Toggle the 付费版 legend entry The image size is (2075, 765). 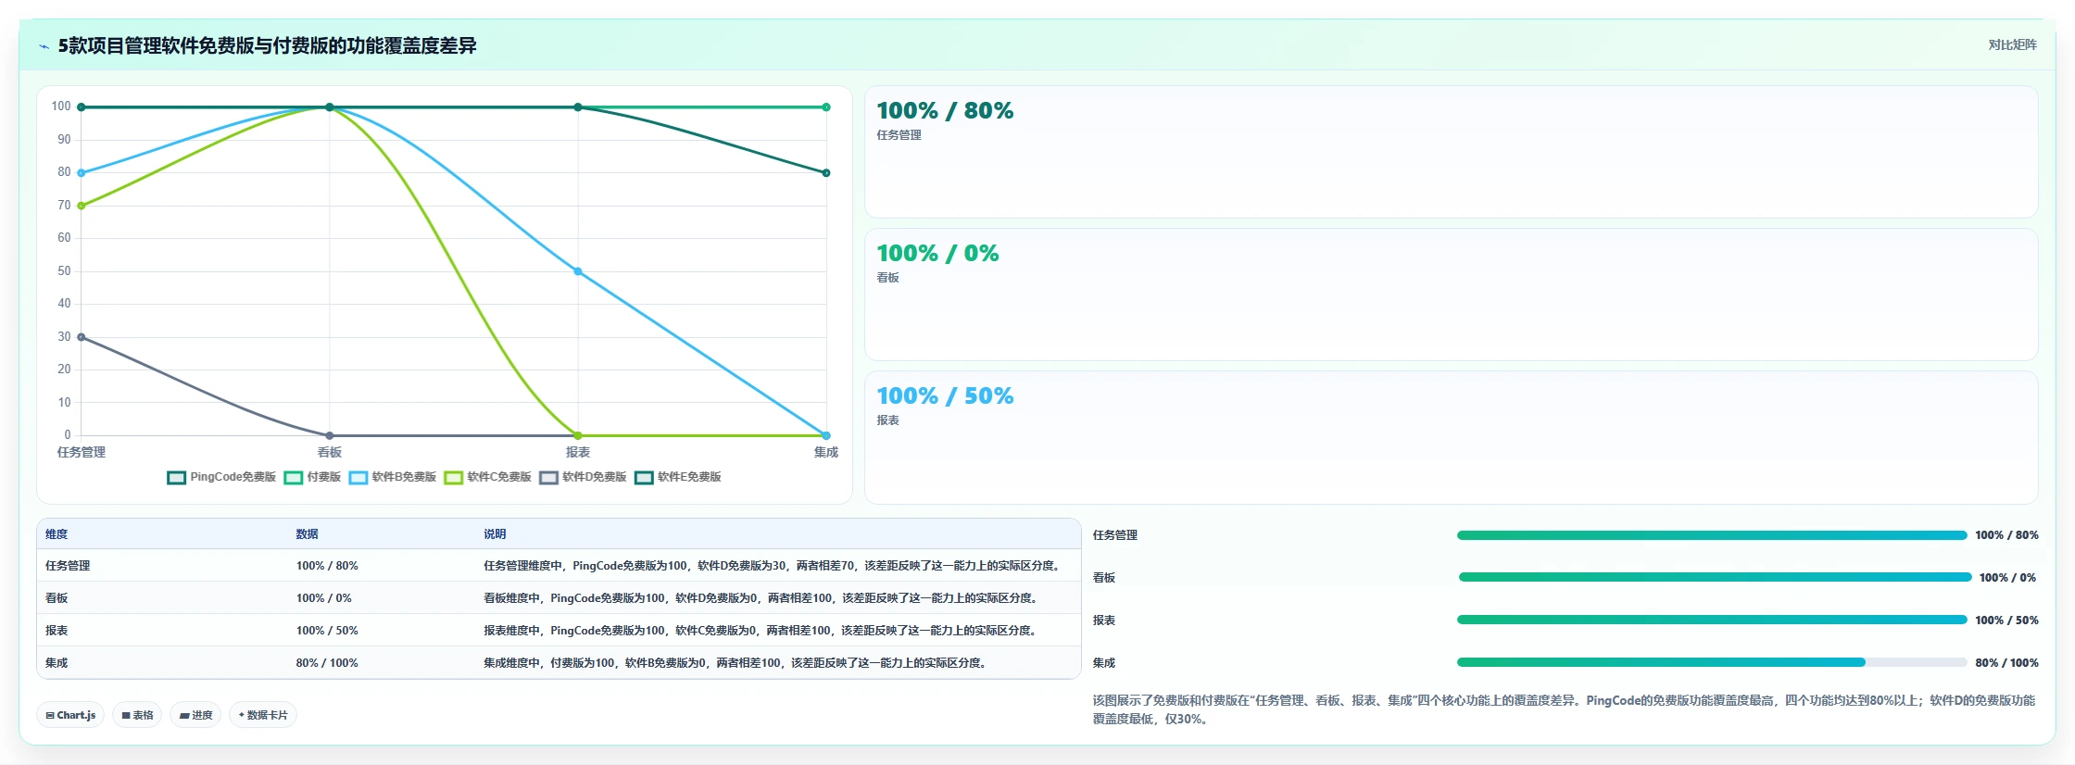pyautogui.click(x=313, y=477)
